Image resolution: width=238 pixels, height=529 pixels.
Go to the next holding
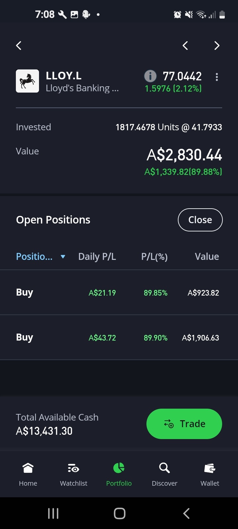pyautogui.click(x=217, y=46)
